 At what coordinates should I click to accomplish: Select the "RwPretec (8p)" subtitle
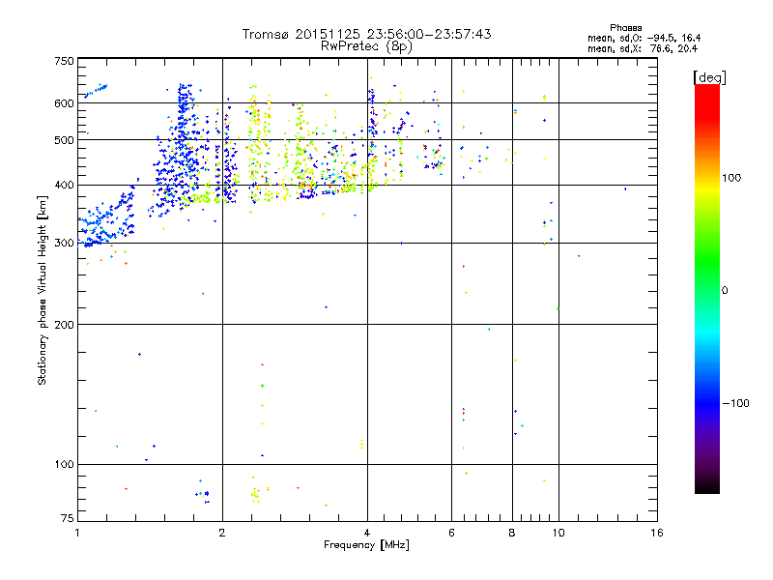366,46
